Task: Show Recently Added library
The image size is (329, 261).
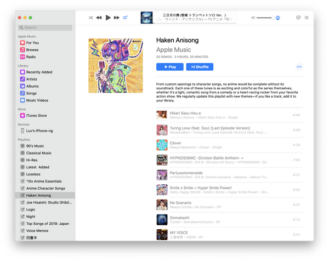Action: click(45, 72)
